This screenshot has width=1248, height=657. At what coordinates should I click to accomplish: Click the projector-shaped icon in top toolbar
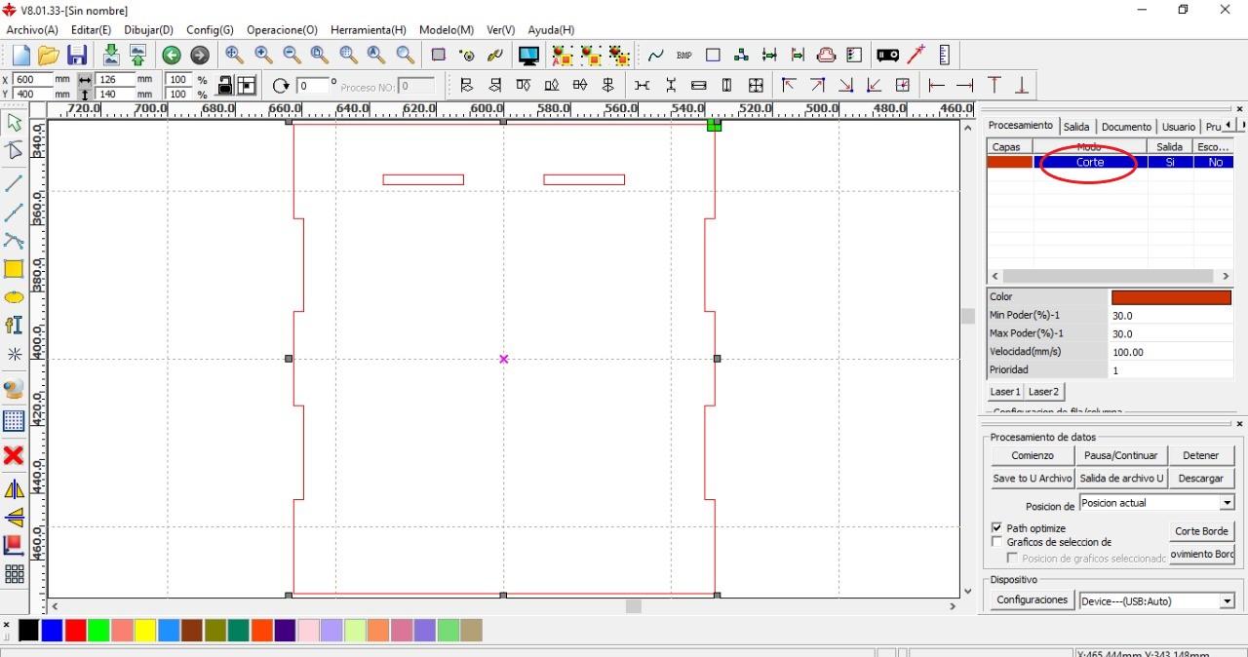point(887,56)
